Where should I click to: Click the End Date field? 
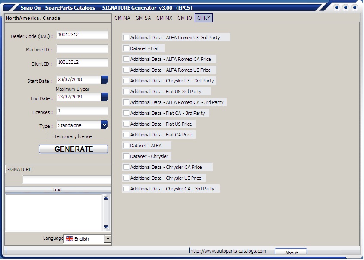click(x=79, y=97)
